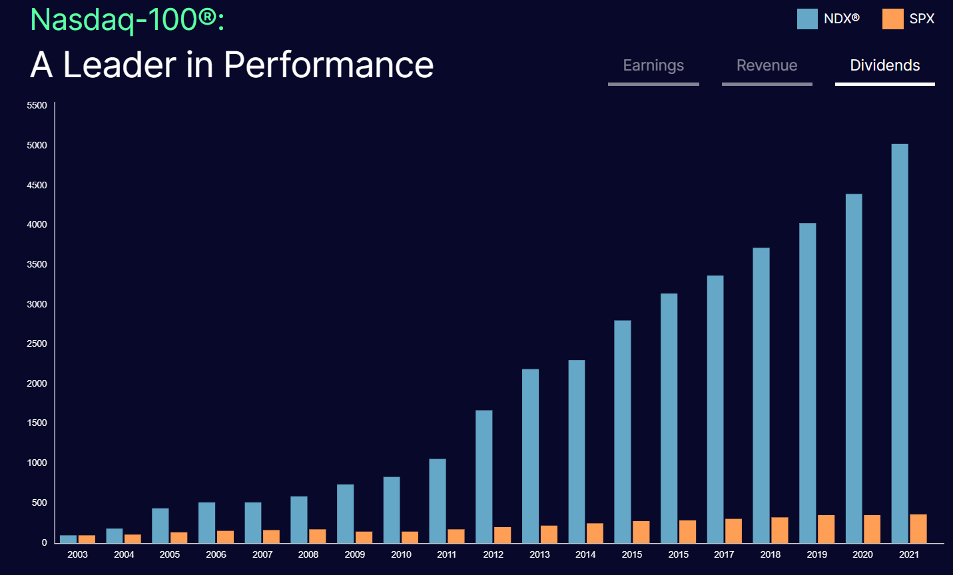
Task: Click the blue NDX bar for 2014
Action: pos(577,451)
